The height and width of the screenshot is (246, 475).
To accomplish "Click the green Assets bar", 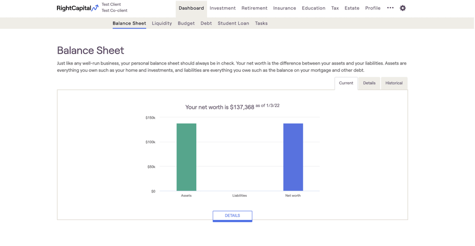I will click(186, 157).
